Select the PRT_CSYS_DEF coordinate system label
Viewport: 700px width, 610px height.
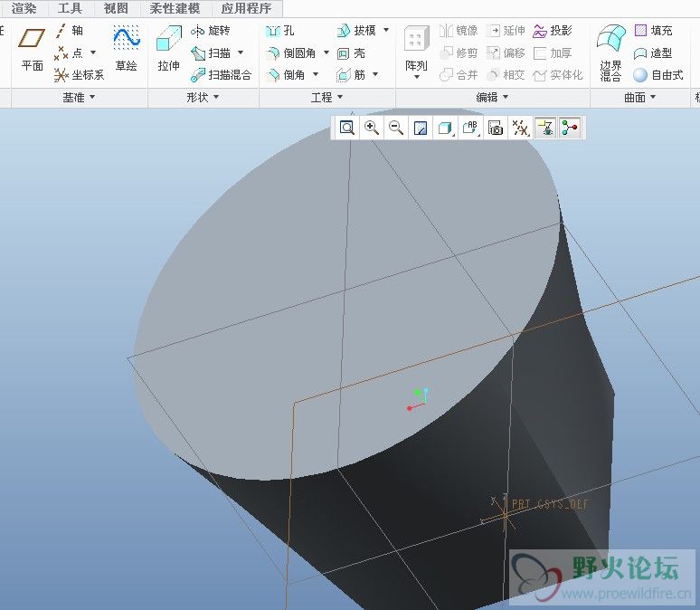click(x=550, y=504)
